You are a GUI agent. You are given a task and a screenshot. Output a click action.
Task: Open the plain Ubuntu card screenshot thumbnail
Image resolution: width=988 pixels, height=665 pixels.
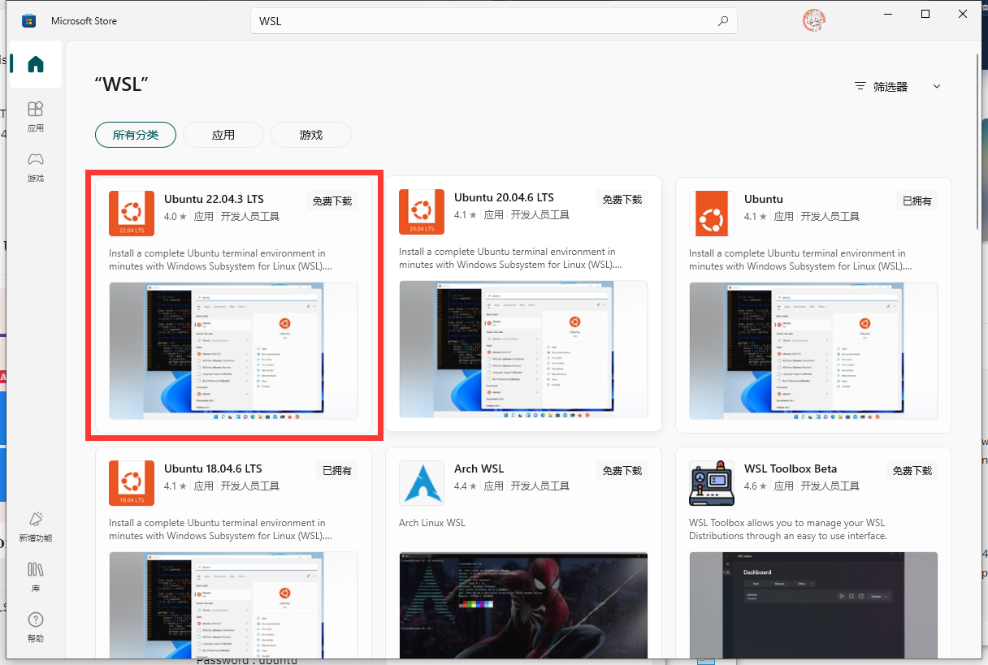pos(813,351)
